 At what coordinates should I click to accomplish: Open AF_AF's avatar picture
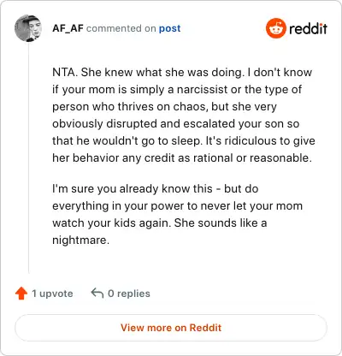[x=28, y=28]
